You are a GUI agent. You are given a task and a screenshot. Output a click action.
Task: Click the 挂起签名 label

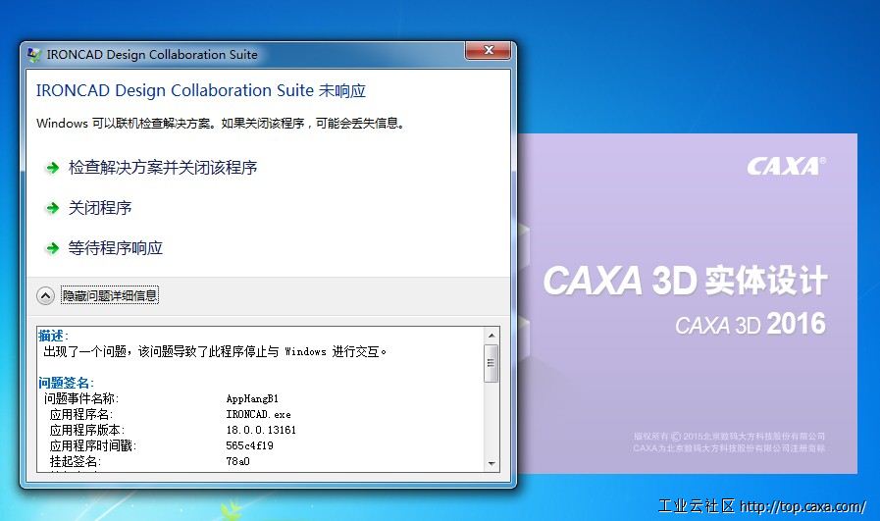76,461
